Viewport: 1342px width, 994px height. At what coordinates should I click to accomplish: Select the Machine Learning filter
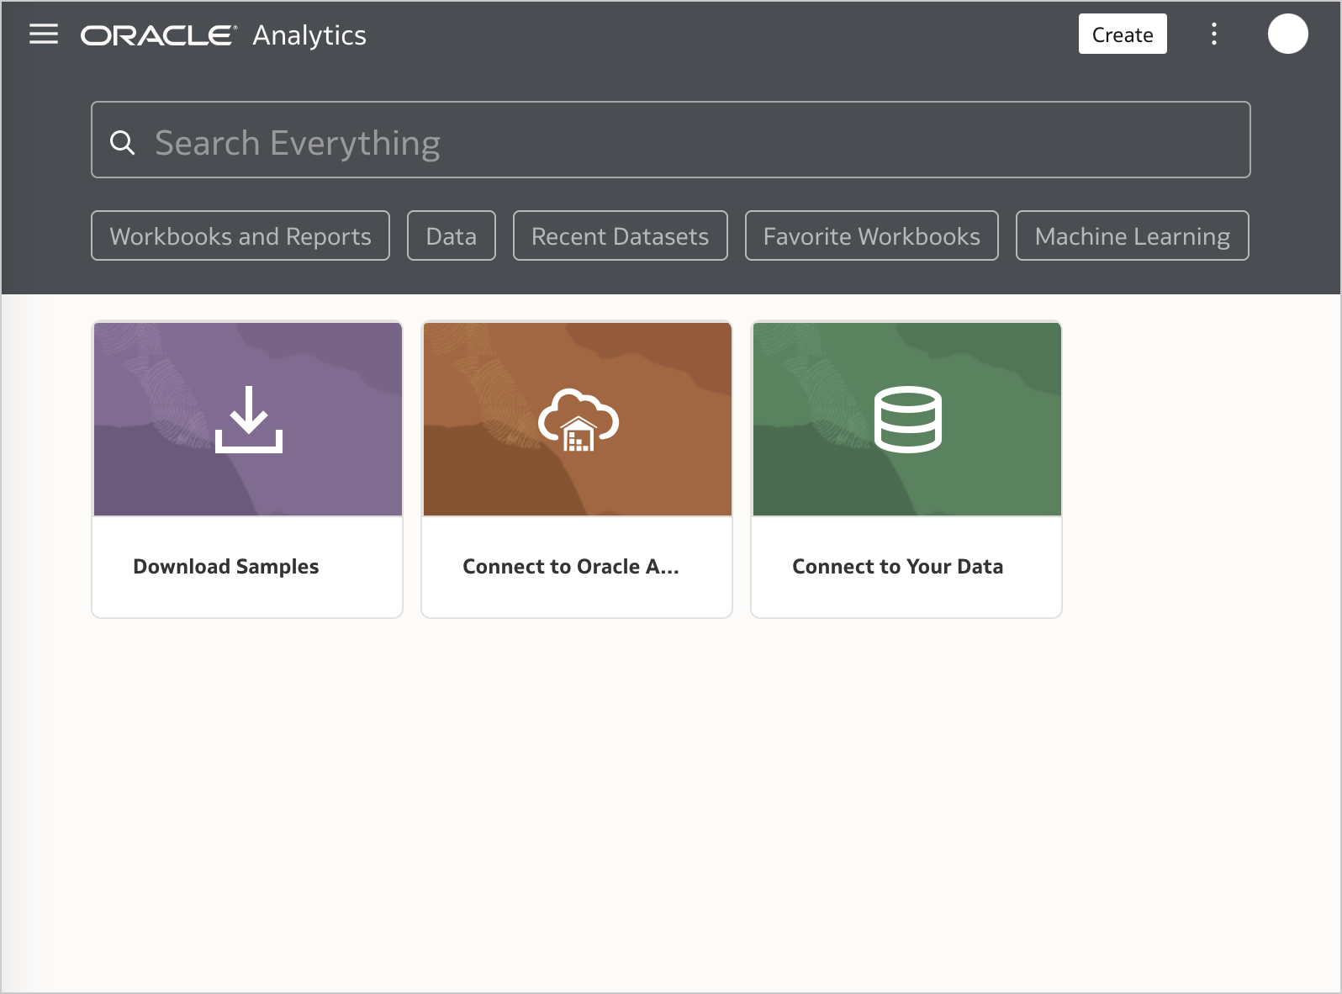coord(1133,235)
